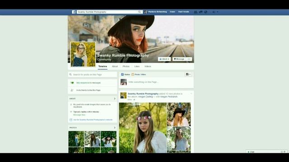Select the Photo / Video composer option
289x162 pixels.
click(139, 74)
